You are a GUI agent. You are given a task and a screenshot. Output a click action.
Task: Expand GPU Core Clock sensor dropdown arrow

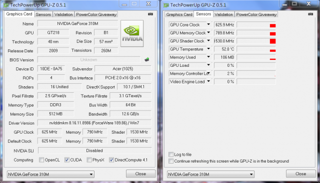pyautogui.click(x=208, y=24)
